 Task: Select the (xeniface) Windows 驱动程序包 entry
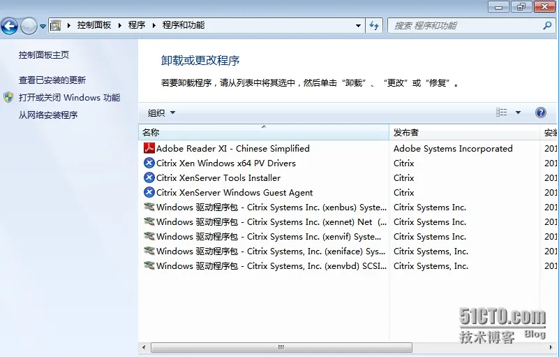coord(271,251)
